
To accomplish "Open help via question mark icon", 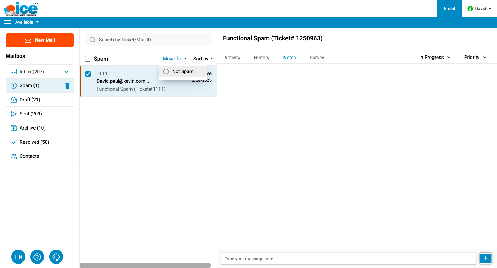I will pyautogui.click(x=37, y=257).
